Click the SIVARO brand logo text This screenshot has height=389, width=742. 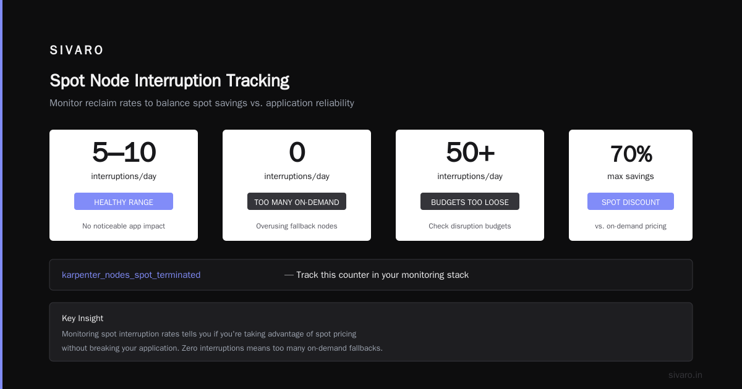(77, 51)
